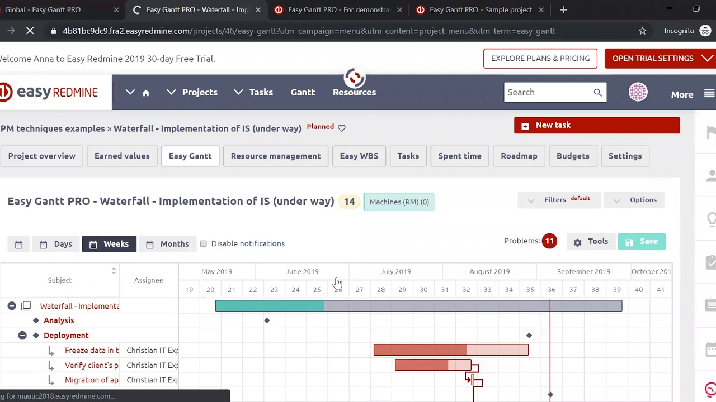Toggle the Machines (RM) (0) button
The height and width of the screenshot is (402, 716).
pos(399,202)
